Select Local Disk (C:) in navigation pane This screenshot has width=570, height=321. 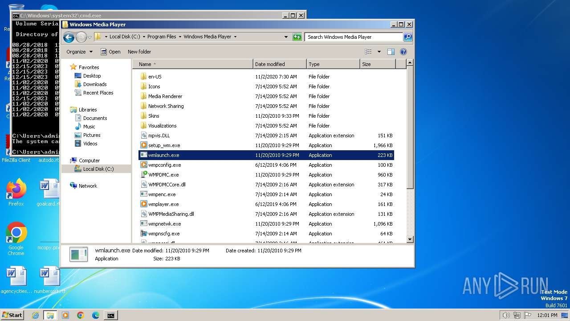pos(98,169)
